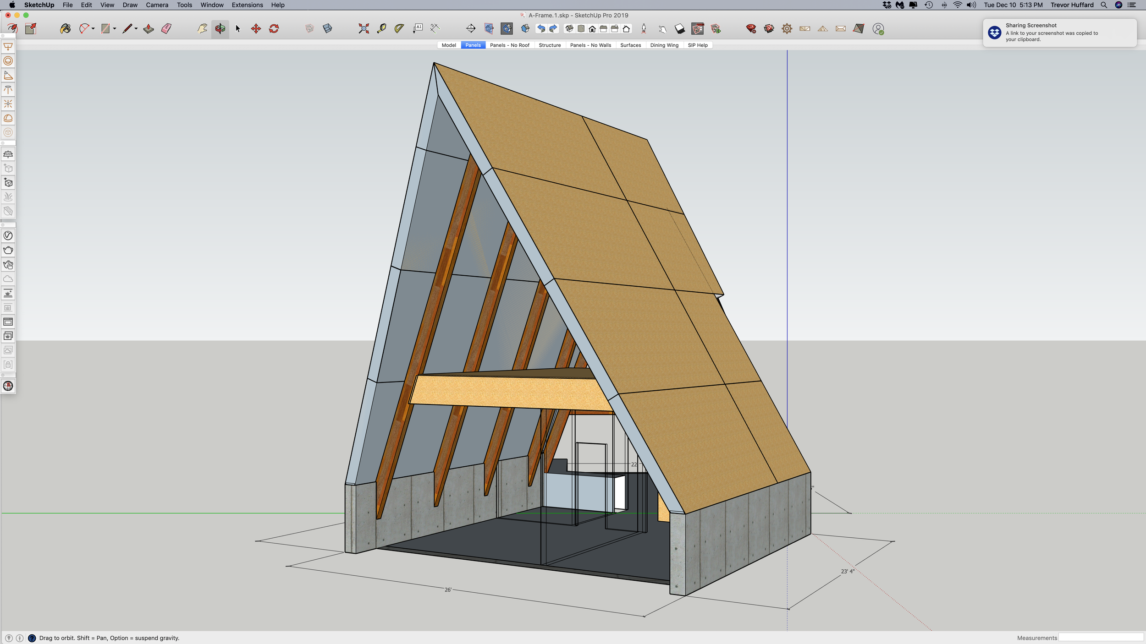This screenshot has width=1146, height=644.
Task: Select the Eraser tool
Action: point(166,29)
